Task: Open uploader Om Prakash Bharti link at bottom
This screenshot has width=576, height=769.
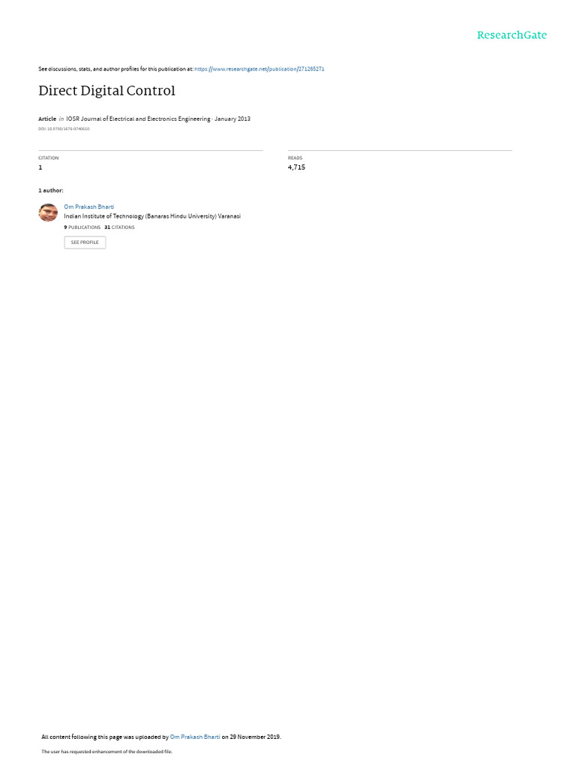Action: click(x=195, y=737)
